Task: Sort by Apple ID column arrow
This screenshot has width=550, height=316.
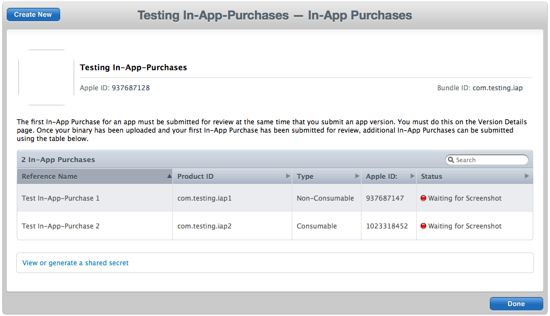Action: coord(413,176)
